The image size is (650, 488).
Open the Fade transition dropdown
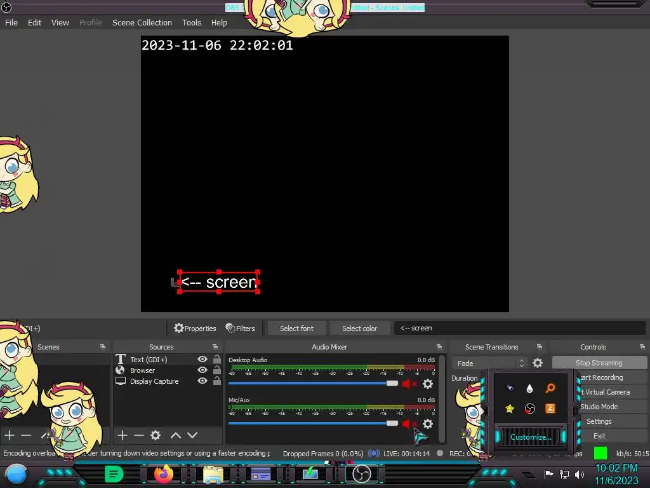[489, 363]
